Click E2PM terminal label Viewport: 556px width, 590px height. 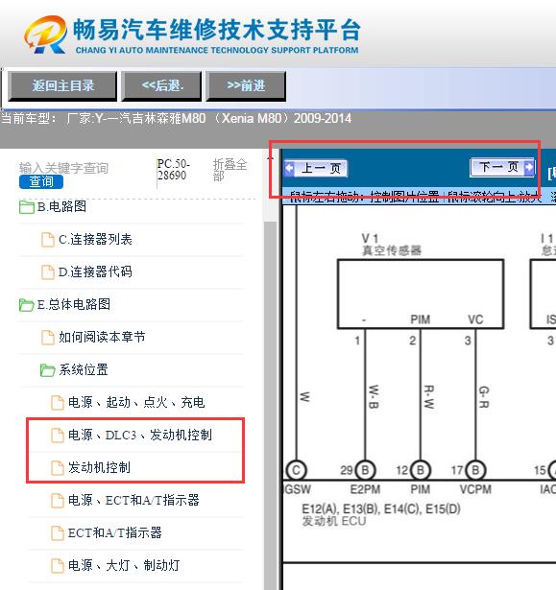[x=365, y=489]
